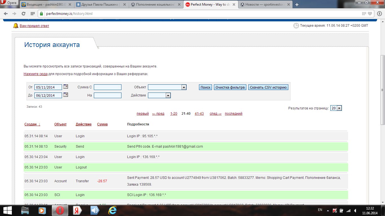Sort by Объект column header
Image resolution: width=385 pixels, height=216 pixels.
[x=60, y=124]
